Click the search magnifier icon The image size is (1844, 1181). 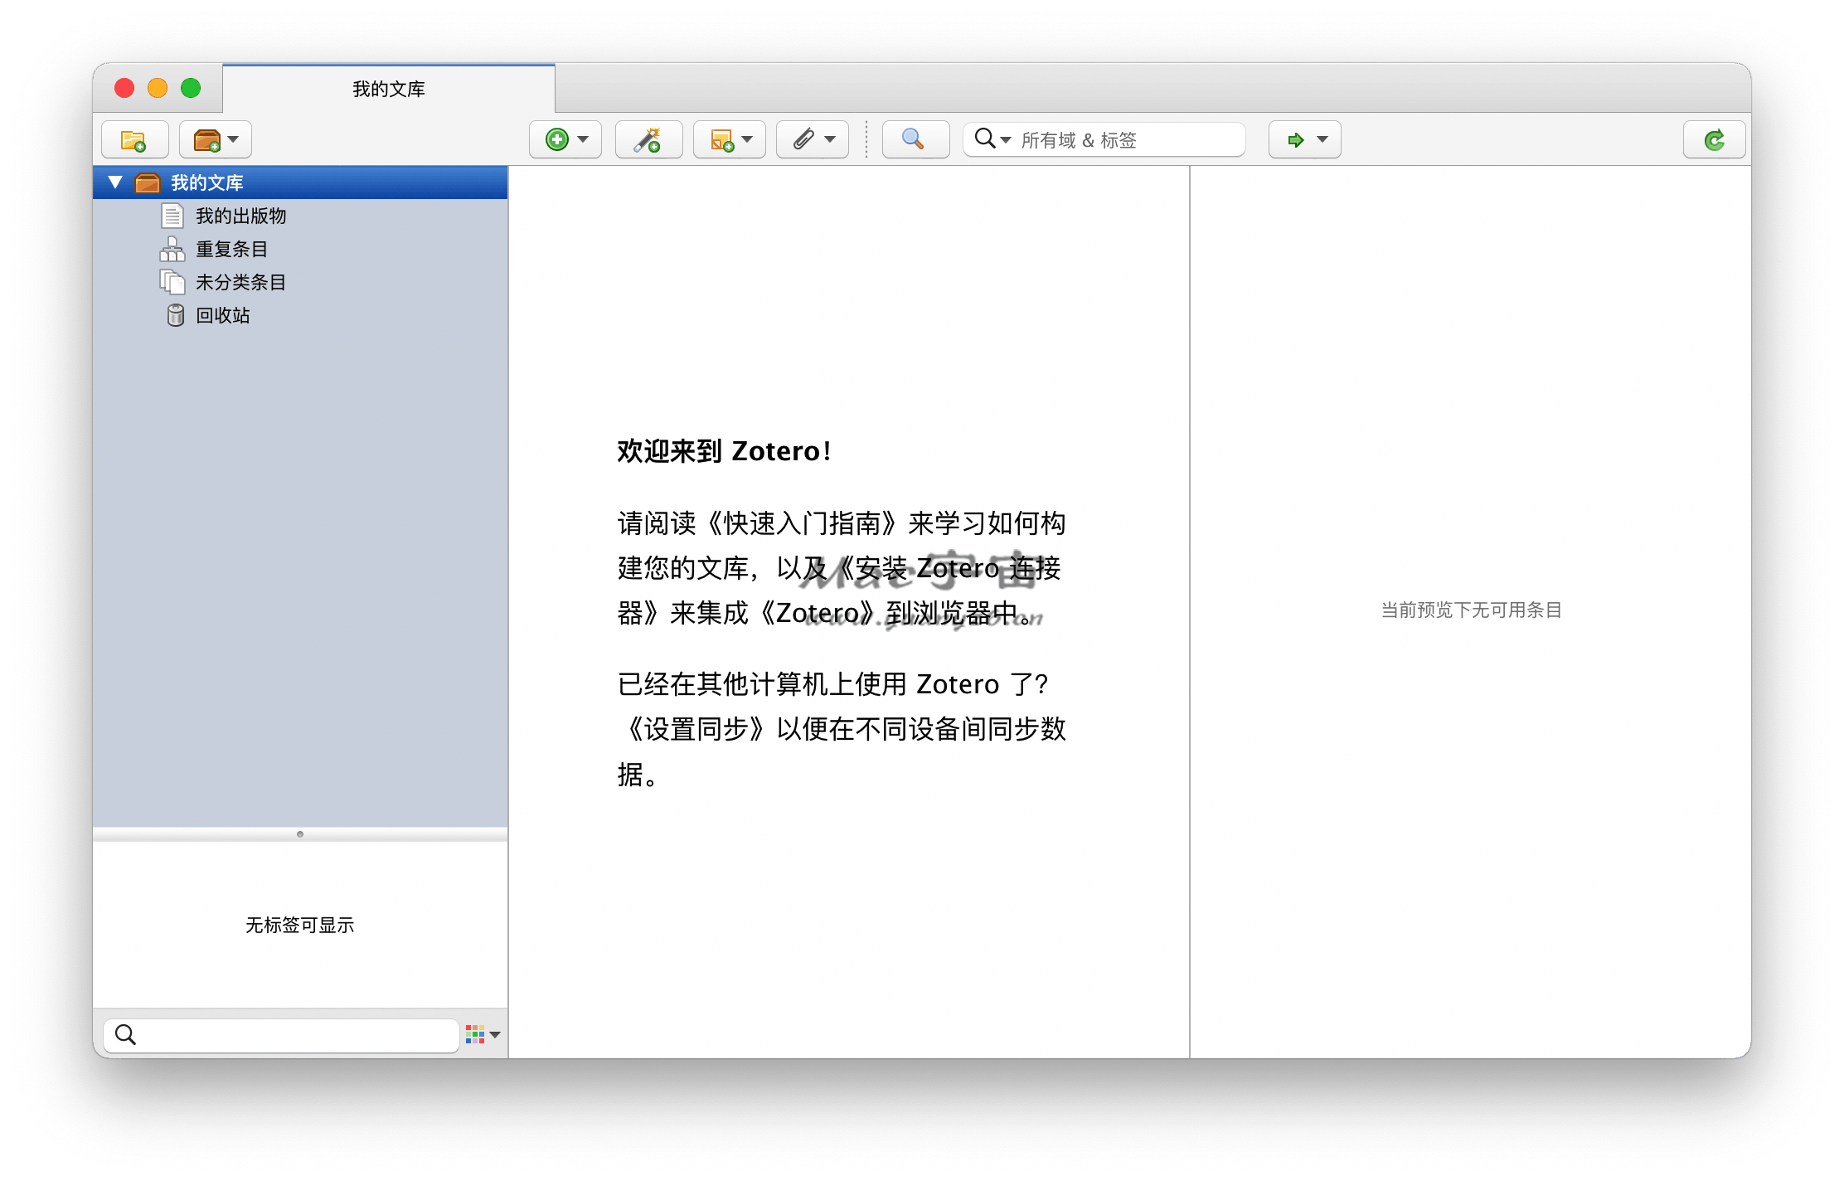pos(911,139)
